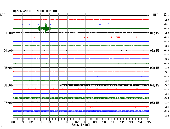The image size is (170, 129).
Task: Click the DC offset value -231
Action: coord(166,24)
